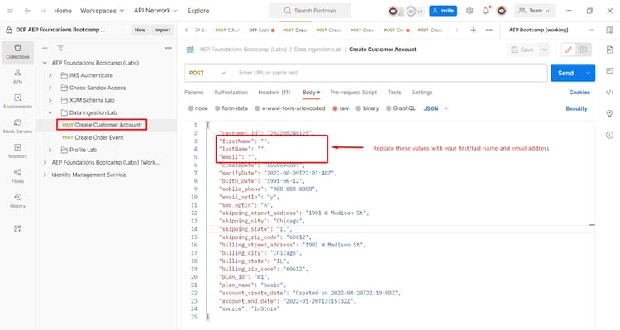Open the Monitors sidebar section

17,151
